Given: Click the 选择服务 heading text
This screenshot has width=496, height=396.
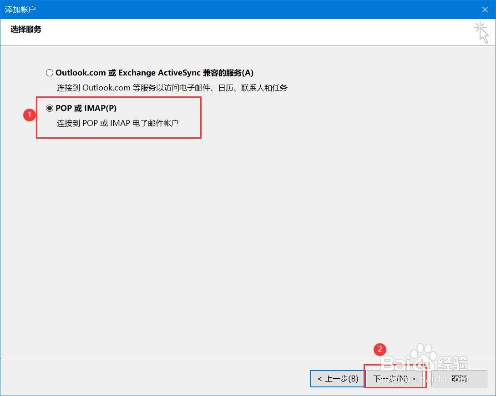Looking at the screenshot, I should point(26,30).
